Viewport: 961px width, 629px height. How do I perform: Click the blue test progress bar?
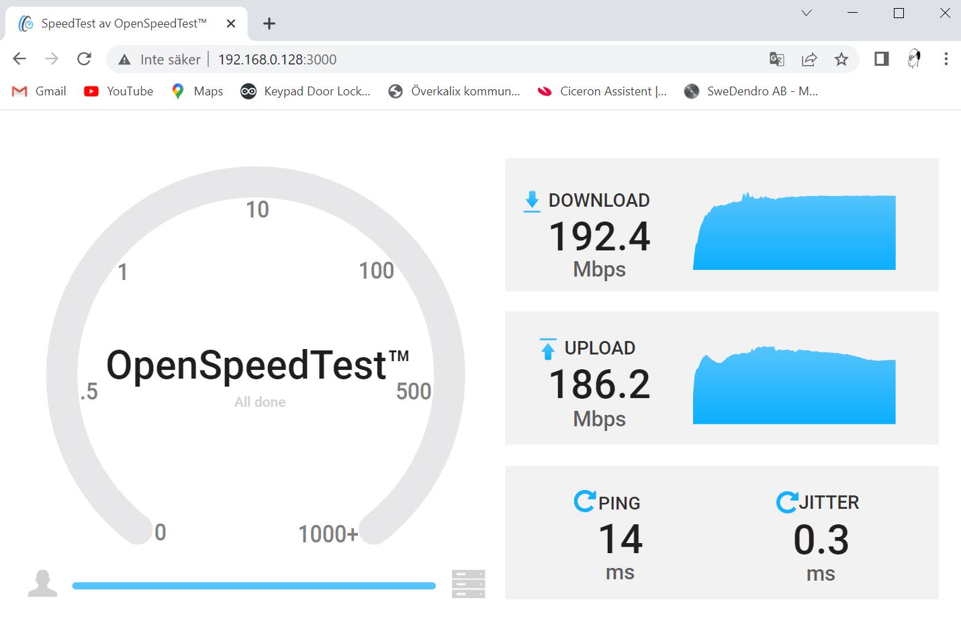(254, 585)
